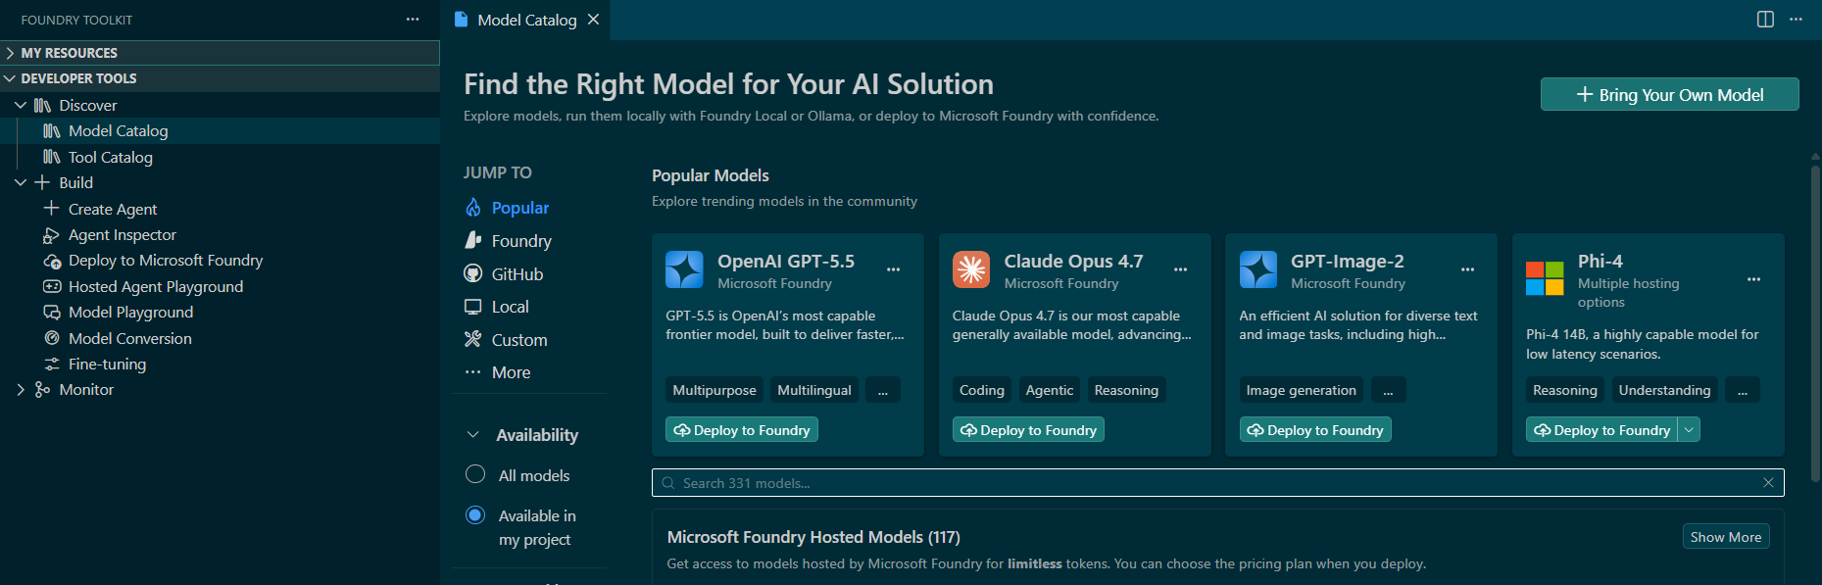The height and width of the screenshot is (585, 1822).
Task: Click Bring Your Own Model button
Action: [1670, 94]
